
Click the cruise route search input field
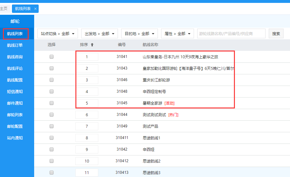[x=231, y=33]
